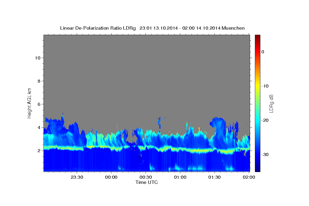
Task: Click the colorbar value 0 label
Action: coord(263,52)
